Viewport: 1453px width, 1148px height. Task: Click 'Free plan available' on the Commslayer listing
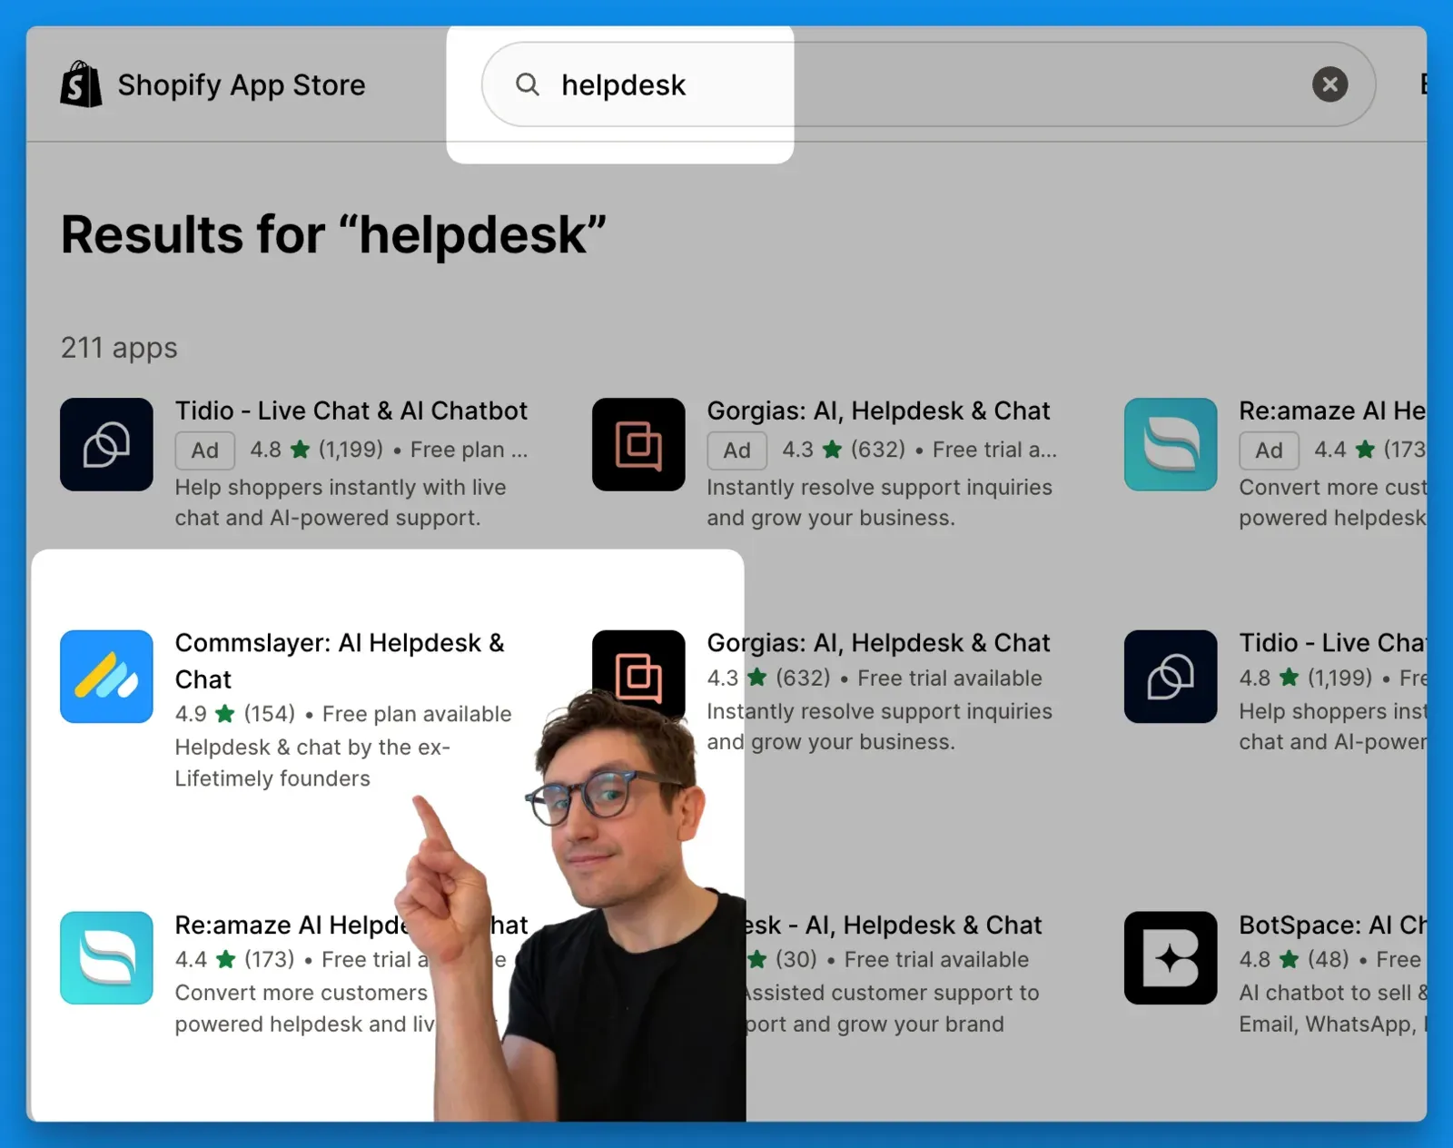[x=417, y=714]
